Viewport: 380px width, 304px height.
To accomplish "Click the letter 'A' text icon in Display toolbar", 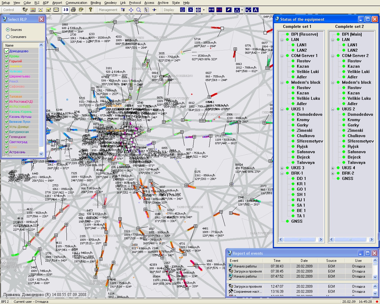I will click(x=256, y=10).
